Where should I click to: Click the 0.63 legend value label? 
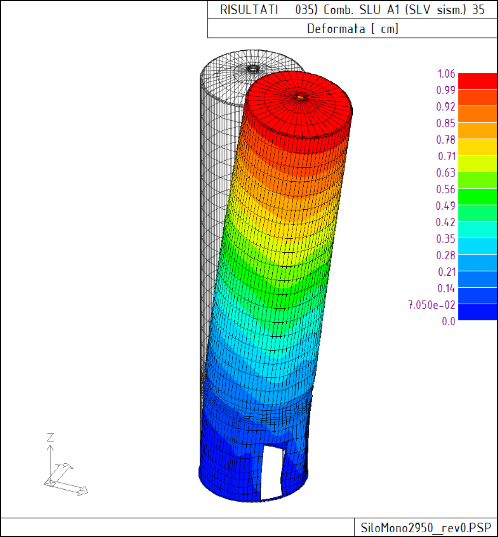tap(446, 173)
